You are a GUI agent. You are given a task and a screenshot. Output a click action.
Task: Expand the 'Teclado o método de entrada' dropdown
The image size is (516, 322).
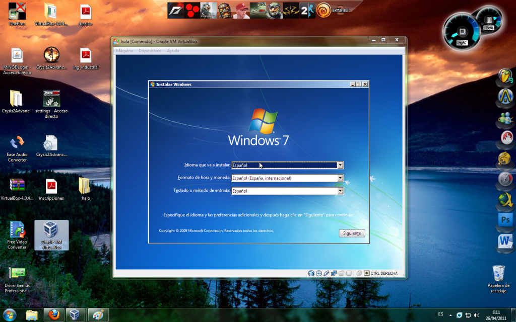(340, 191)
